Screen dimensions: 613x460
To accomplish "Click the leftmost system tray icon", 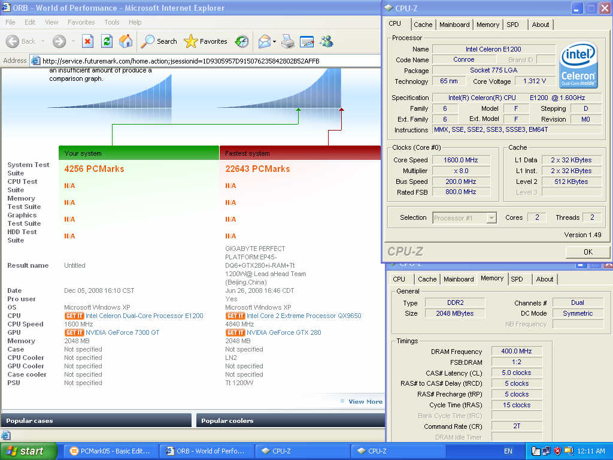I will [x=536, y=451].
